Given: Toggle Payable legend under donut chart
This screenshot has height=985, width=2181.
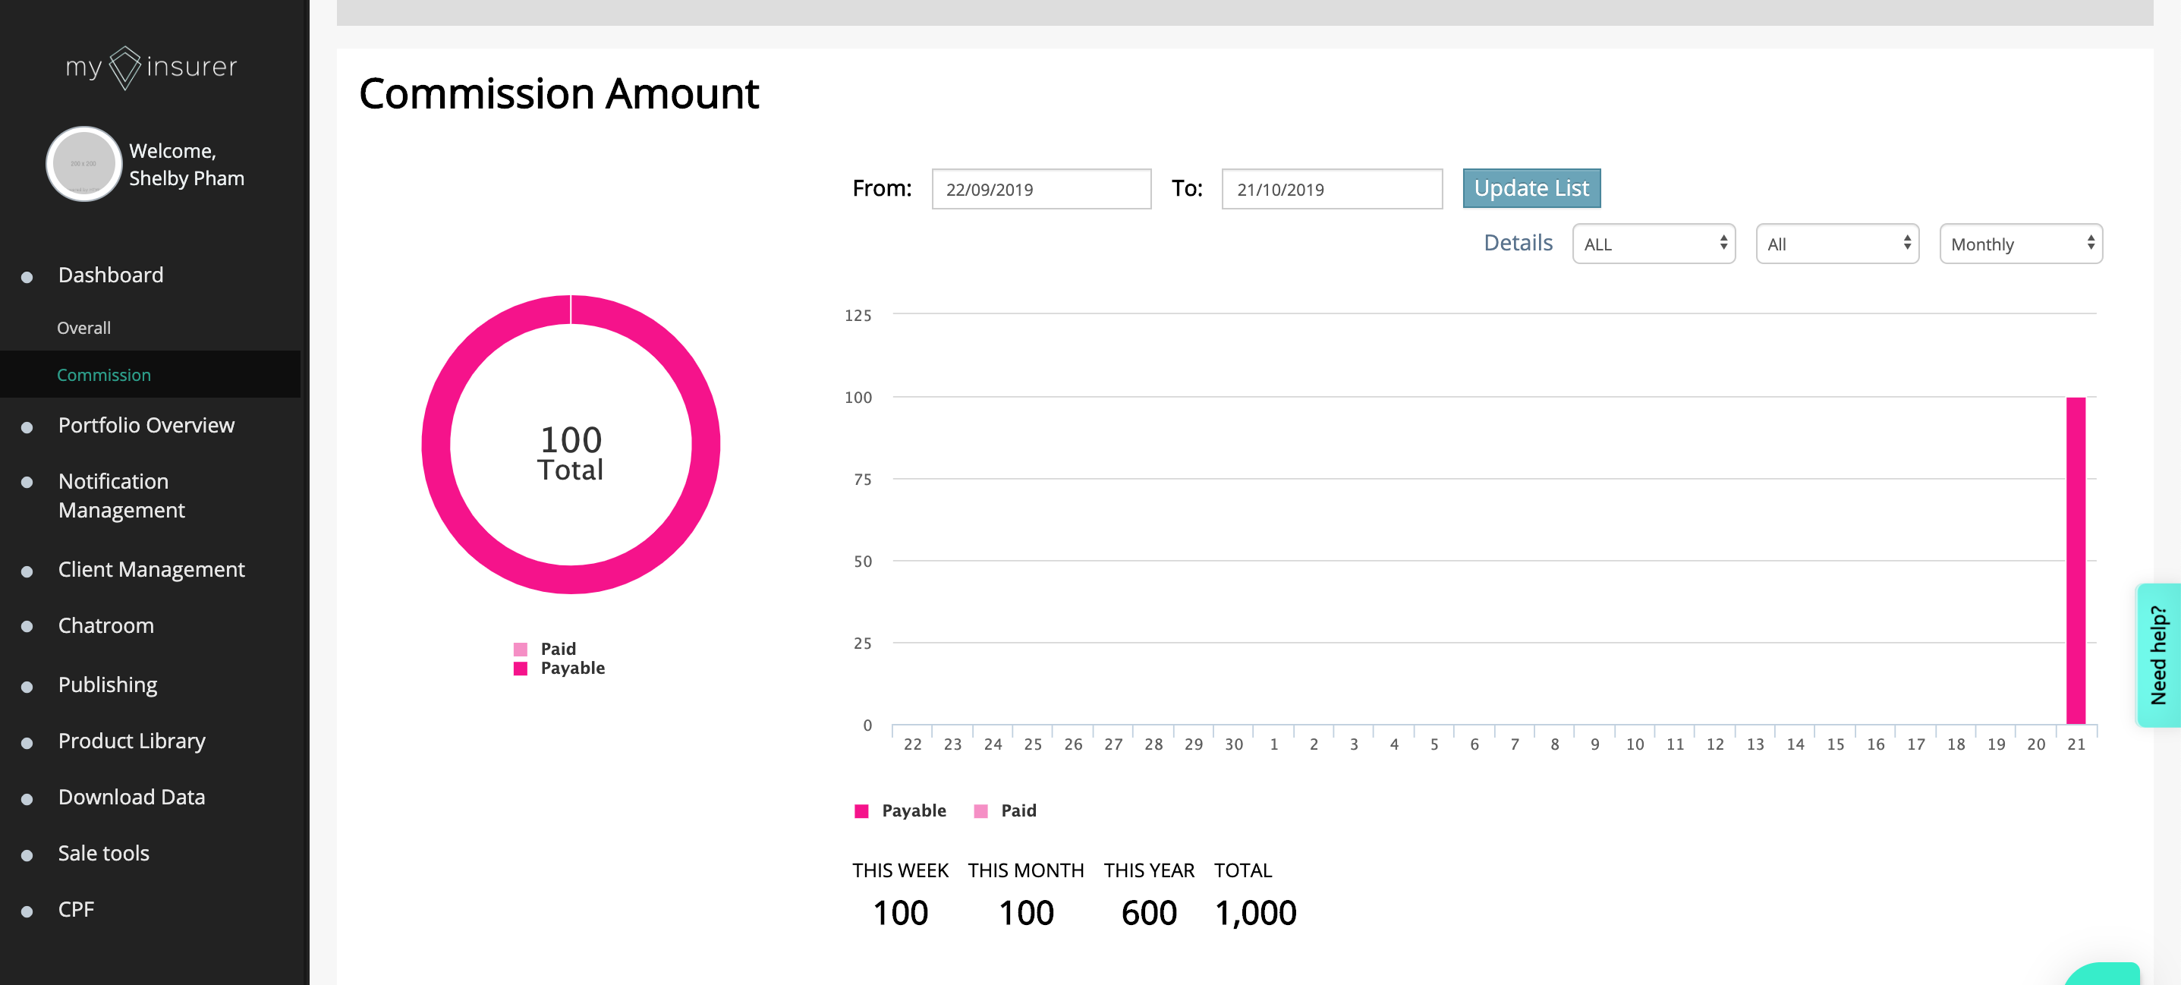Looking at the screenshot, I should [571, 669].
